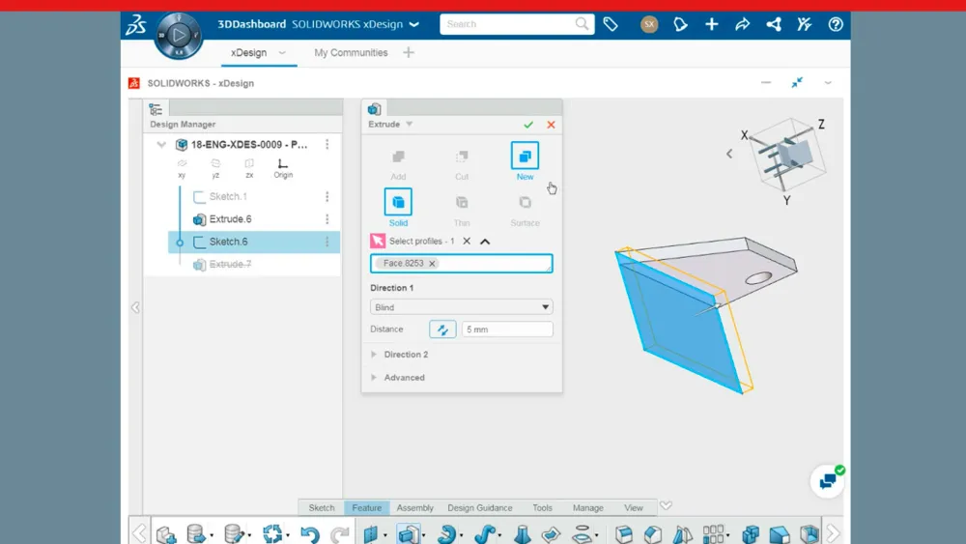The width and height of the screenshot is (966, 544).
Task: Open the Help question mark icon
Action: pyautogui.click(x=836, y=24)
